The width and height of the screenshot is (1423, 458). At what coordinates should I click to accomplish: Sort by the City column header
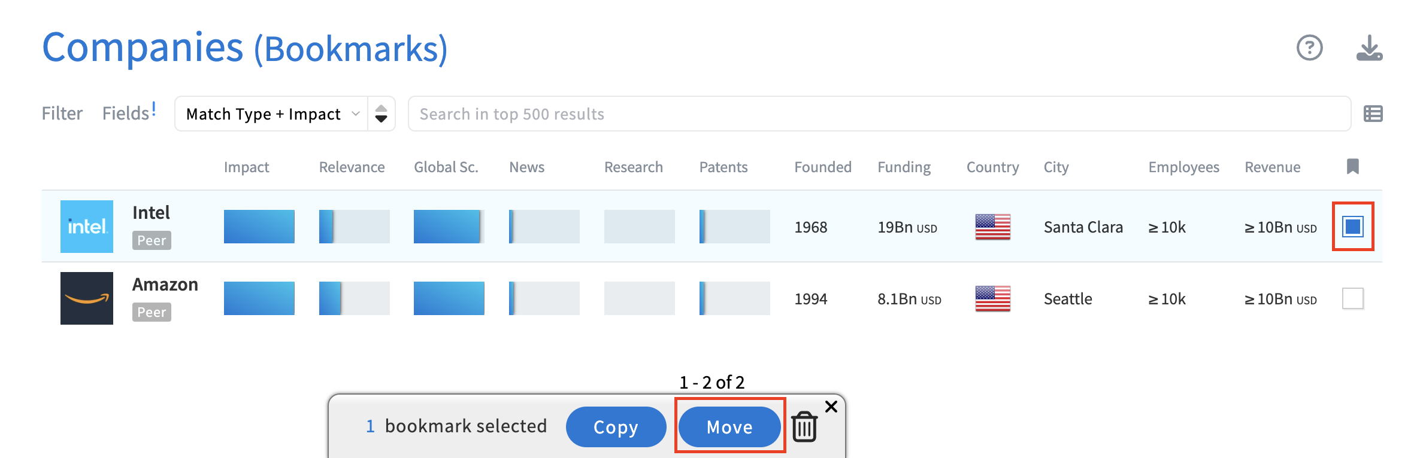pyautogui.click(x=1056, y=167)
